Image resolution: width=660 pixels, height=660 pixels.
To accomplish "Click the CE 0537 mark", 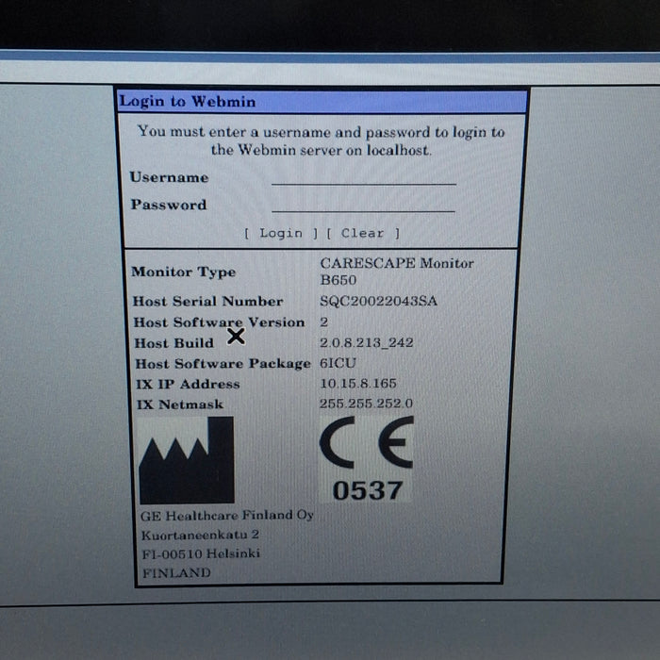I will (x=366, y=459).
